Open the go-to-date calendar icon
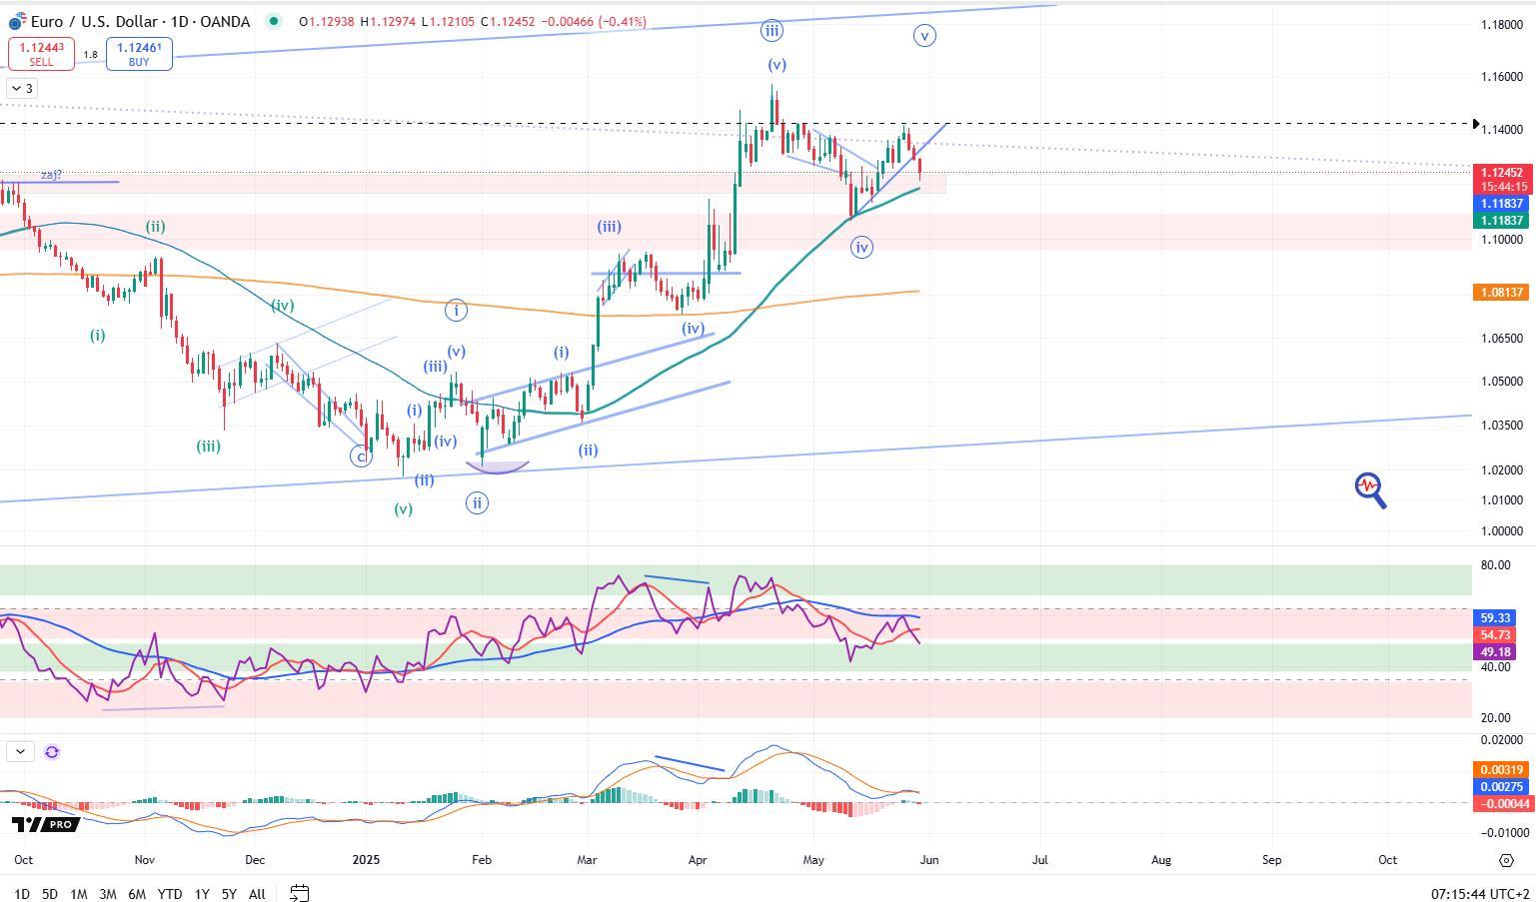 pos(299,893)
